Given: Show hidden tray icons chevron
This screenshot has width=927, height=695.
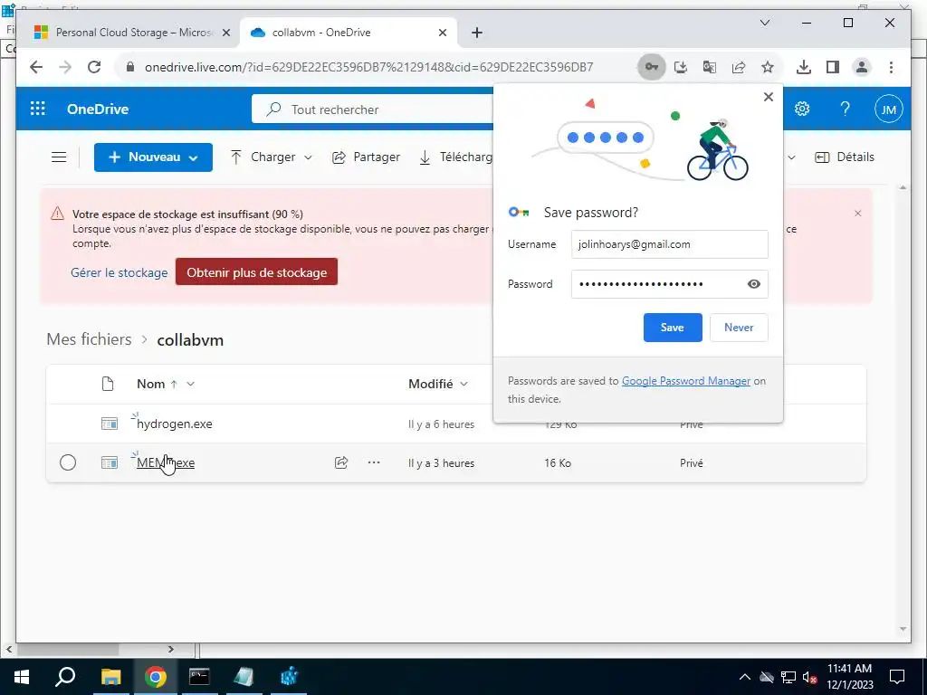Looking at the screenshot, I should [745, 677].
